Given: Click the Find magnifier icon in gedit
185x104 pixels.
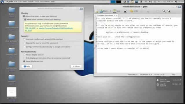Looking at the screenshot, I should pyautogui.click(x=164, y=11).
